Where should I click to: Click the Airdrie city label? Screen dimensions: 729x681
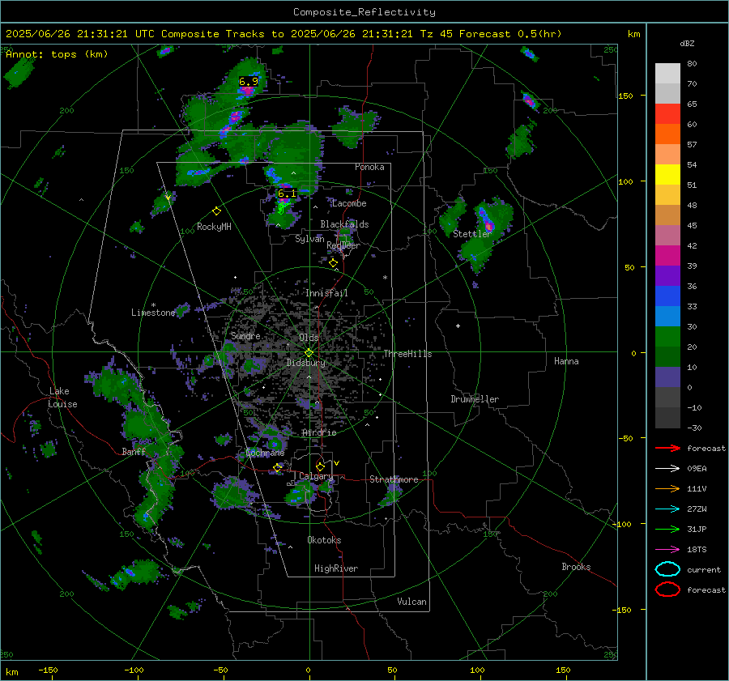click(319, 432)
